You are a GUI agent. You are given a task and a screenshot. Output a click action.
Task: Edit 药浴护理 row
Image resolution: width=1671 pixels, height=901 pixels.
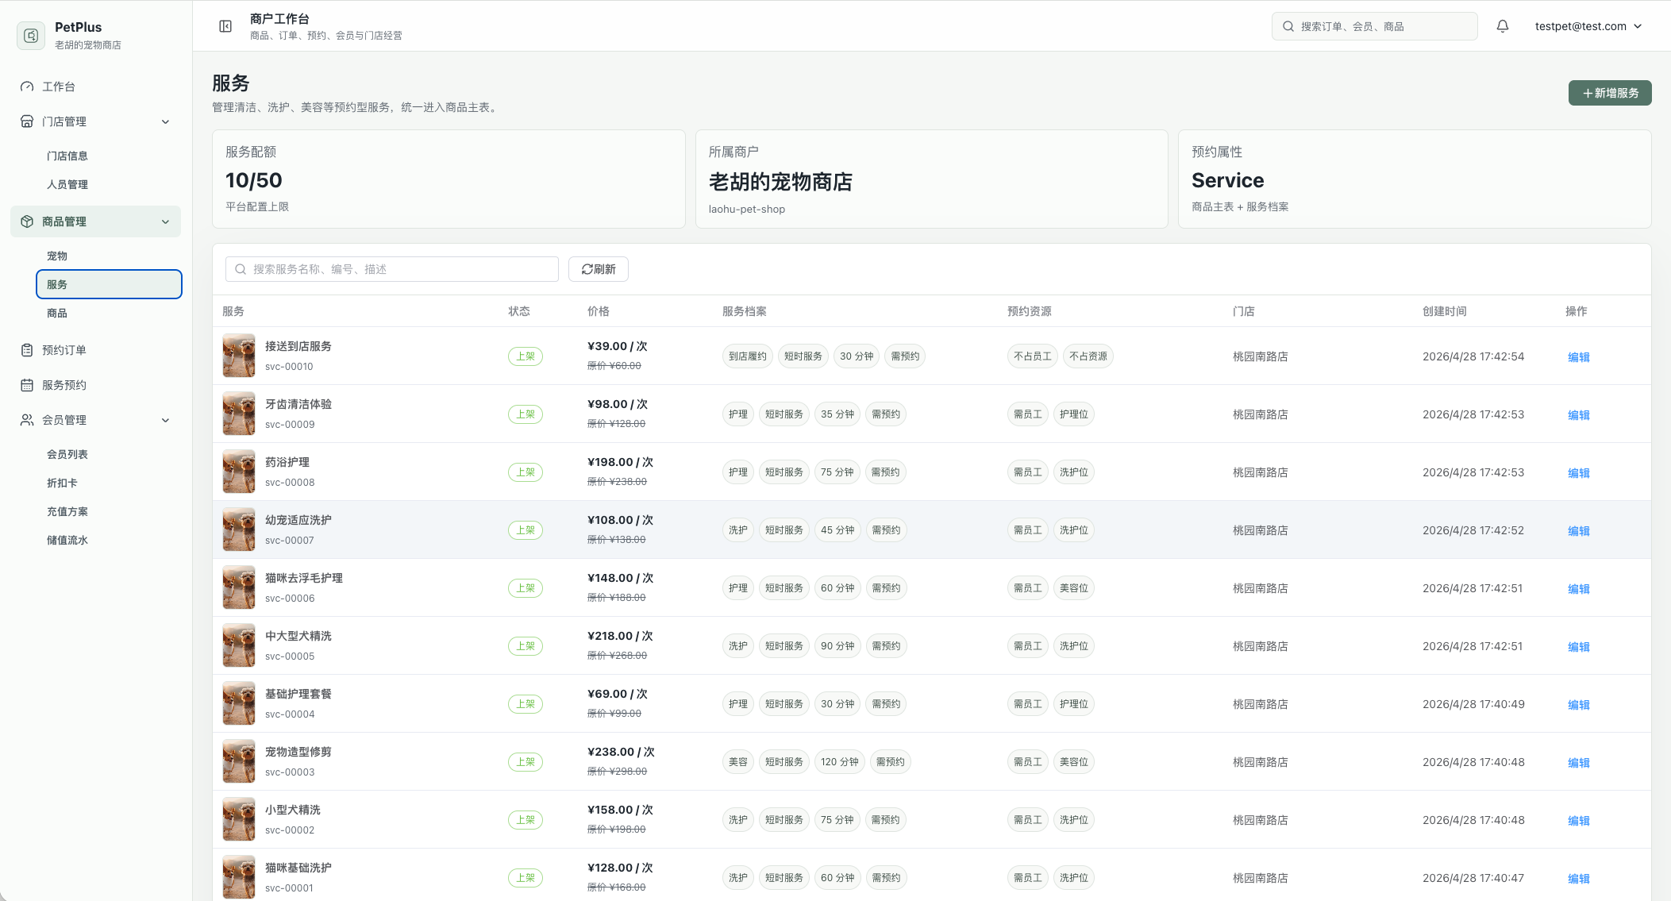pyautogui.click(x=1578, y=473)
